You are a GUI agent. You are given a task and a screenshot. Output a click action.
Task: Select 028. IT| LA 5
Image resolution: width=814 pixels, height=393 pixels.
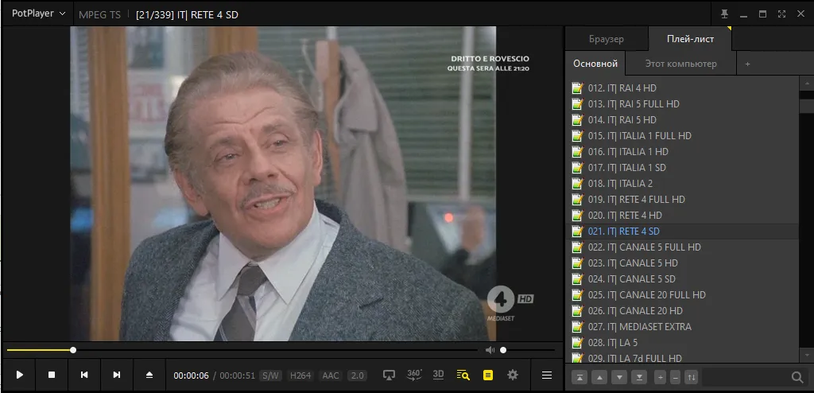click(682, 343)
